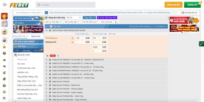The image size is (204, 102).
Task: Open the Bộ Lọc Trận Đấu filter dropdown
Action: (x=54, y=22)
